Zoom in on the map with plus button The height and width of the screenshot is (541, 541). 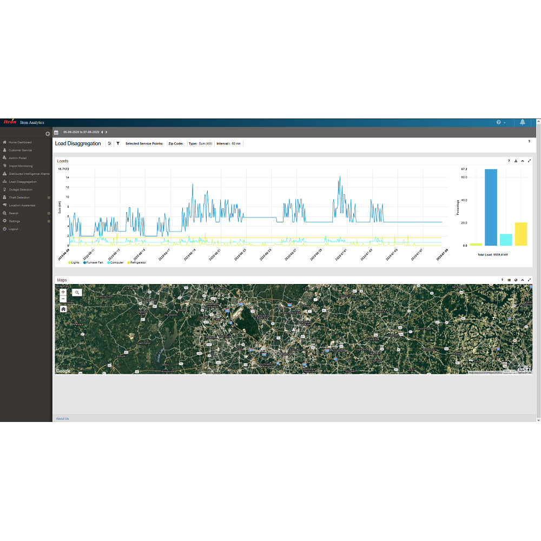click(63, 291)
